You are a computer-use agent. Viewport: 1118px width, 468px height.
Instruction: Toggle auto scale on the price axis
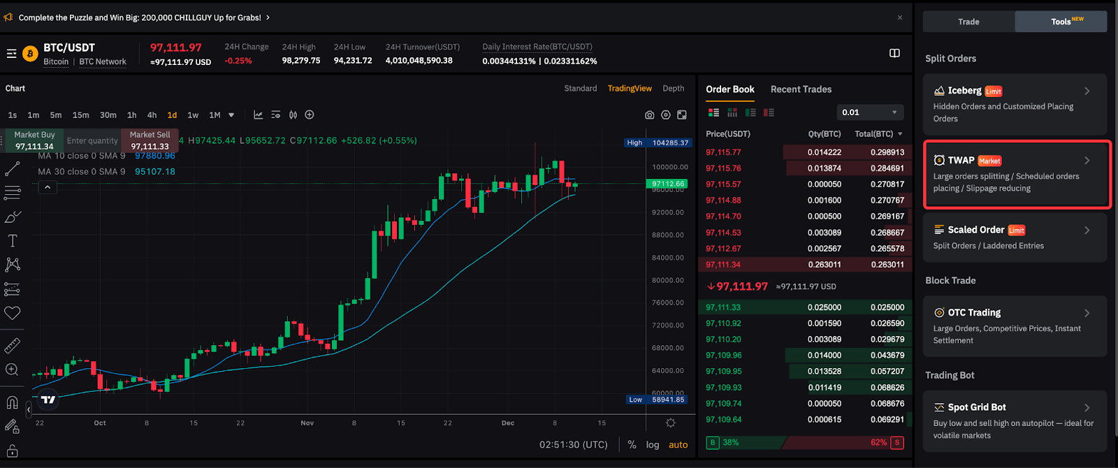click(x=678, y=445)
